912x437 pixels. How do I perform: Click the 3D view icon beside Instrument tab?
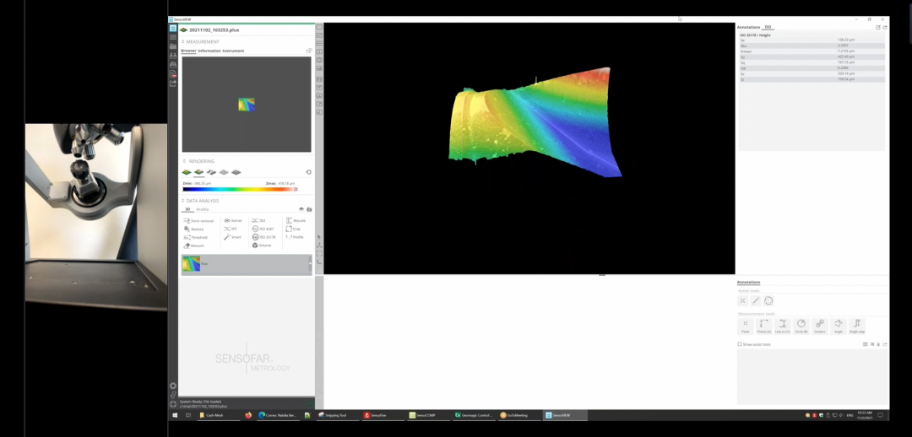click(x=309, y=51)
